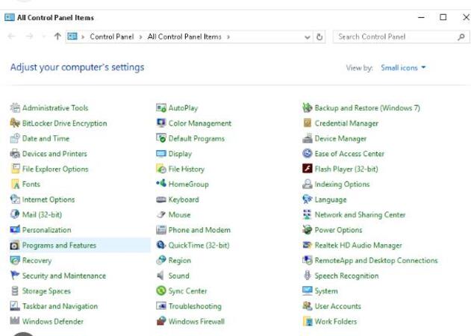
Task: Click the Power Options icon
Action: pos(308,230)
